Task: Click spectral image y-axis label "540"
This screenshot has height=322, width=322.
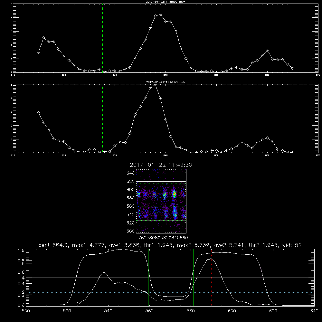Action: (130, 214)
